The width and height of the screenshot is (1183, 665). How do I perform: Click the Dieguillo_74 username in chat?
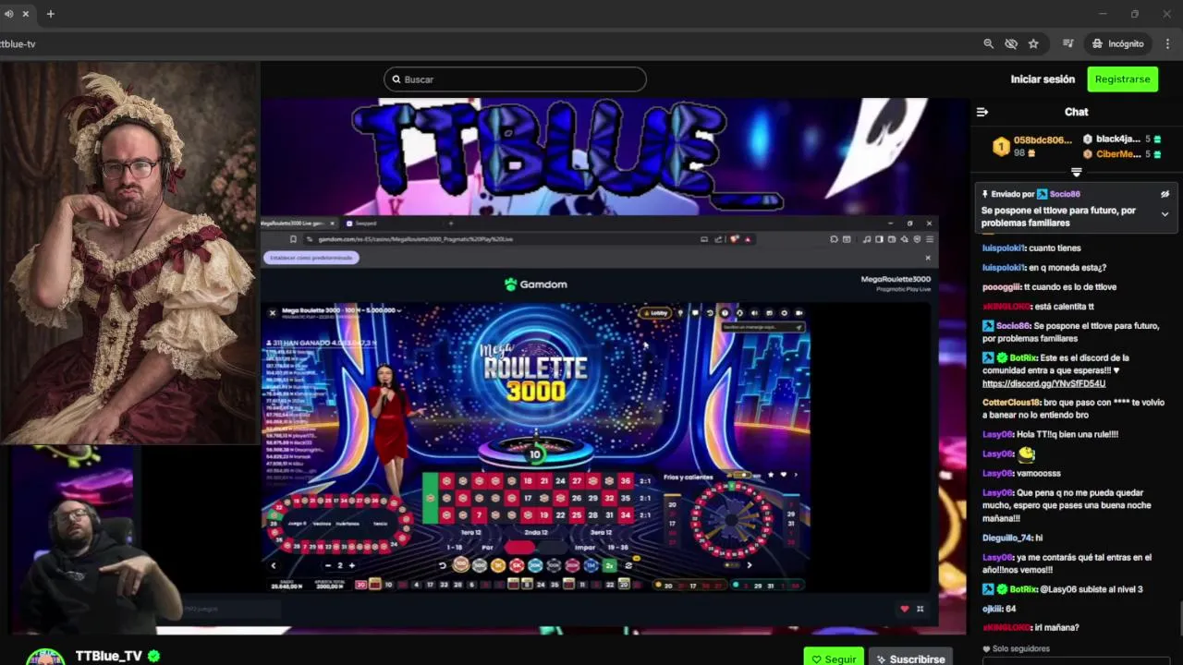pyautogui.click(x=1006, y=538)
